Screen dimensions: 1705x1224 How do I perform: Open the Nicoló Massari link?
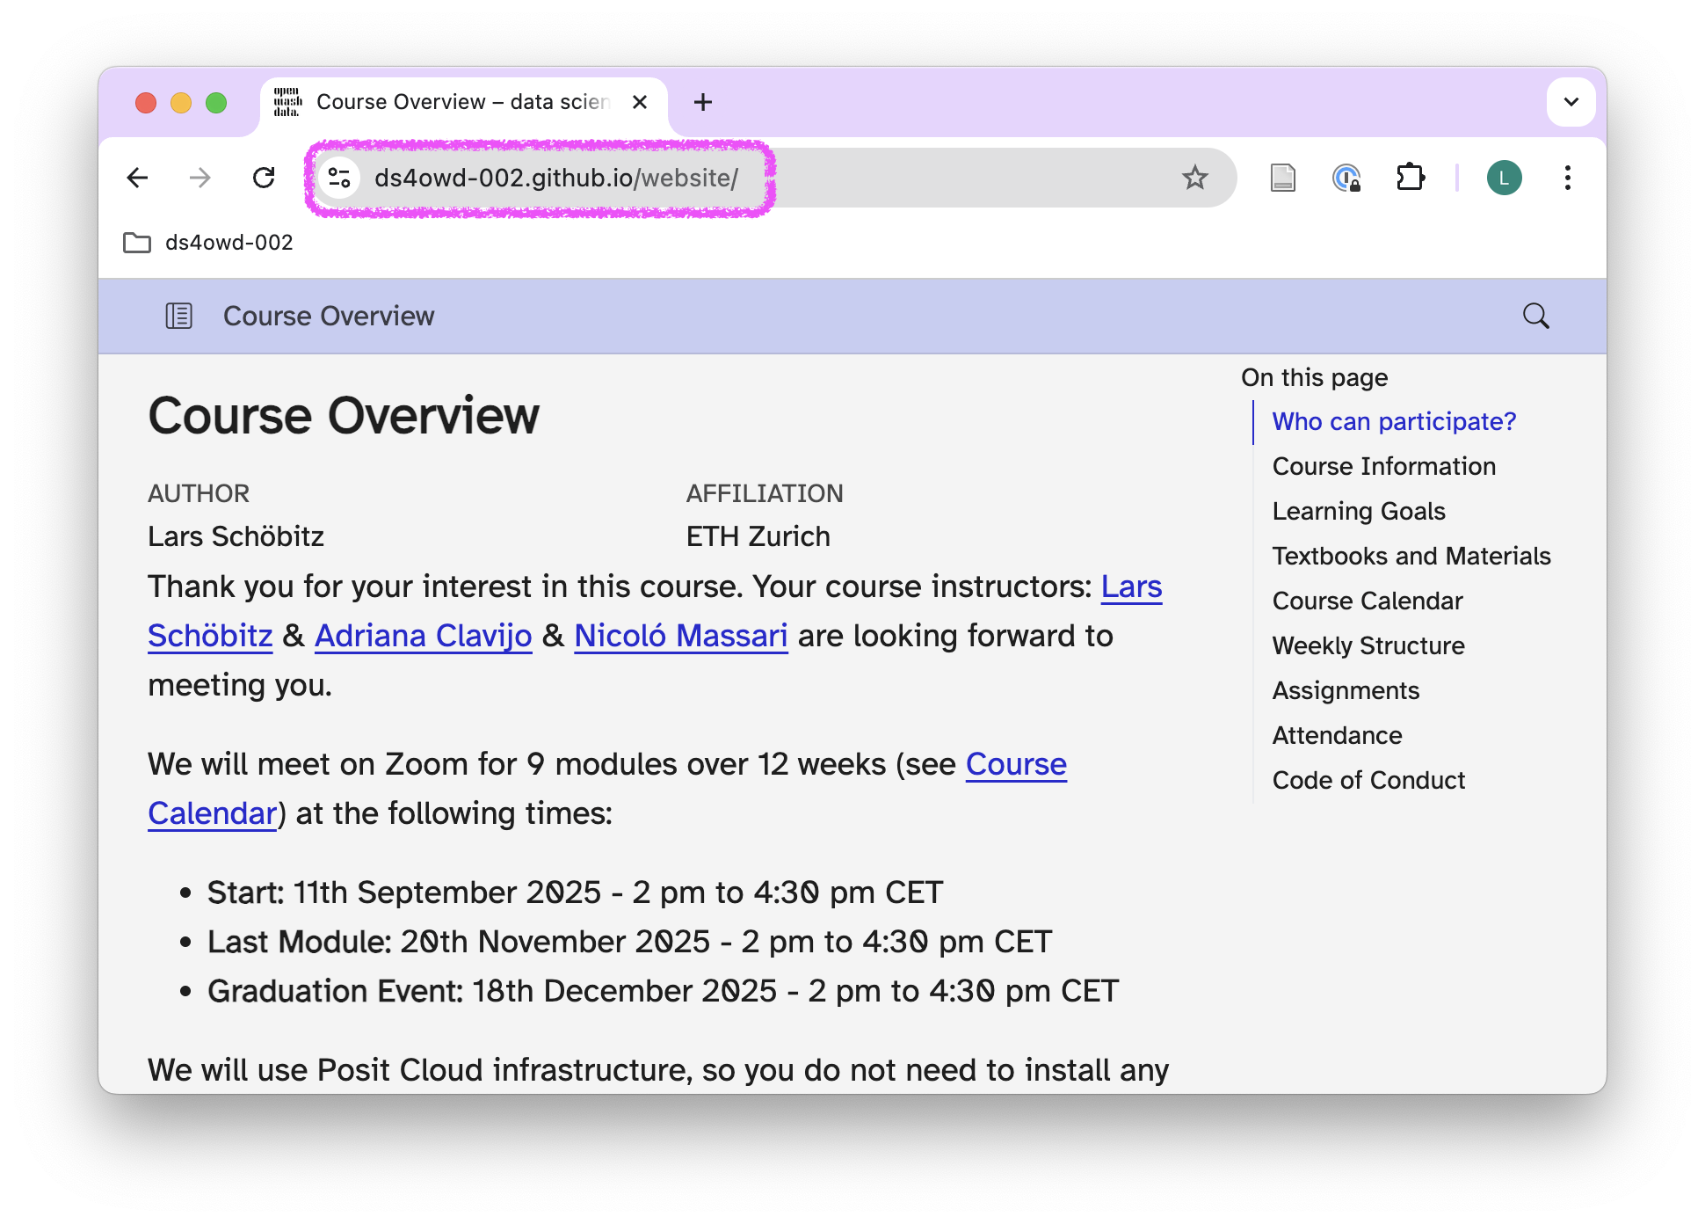(680, 636)
